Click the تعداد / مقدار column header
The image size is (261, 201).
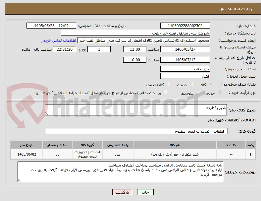57,145
